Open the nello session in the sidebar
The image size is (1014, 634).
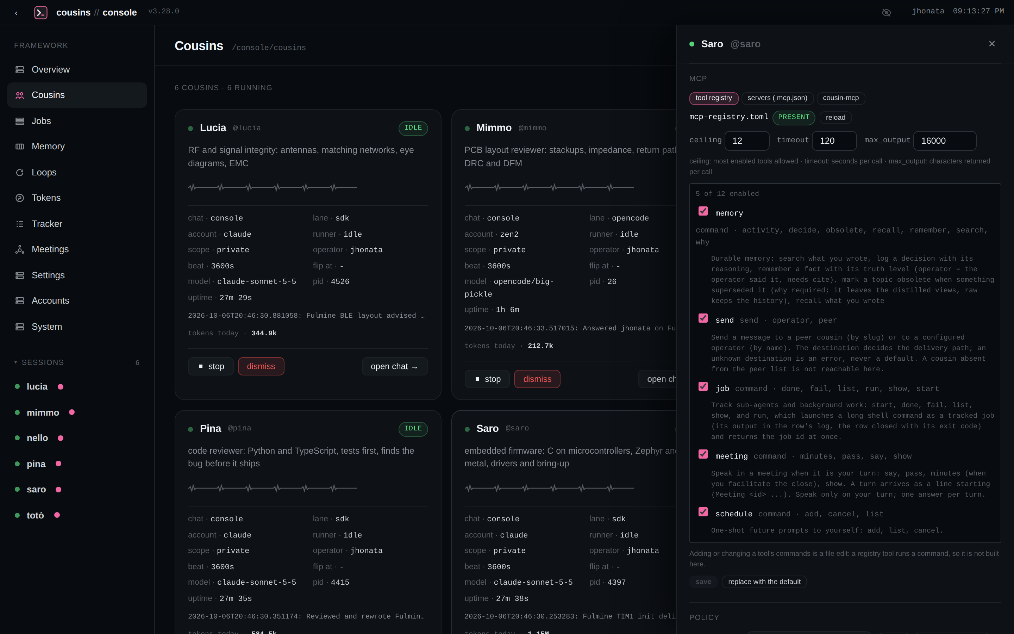tap(77, 438)
